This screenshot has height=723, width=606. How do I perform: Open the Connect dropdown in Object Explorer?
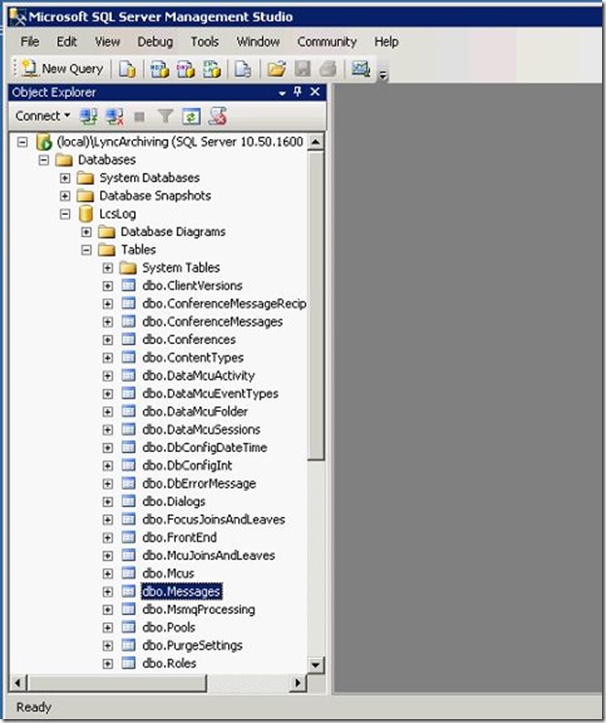point(43,116)
